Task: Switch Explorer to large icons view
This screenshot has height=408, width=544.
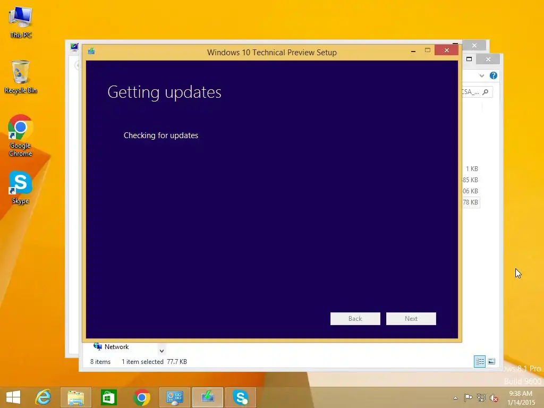Action: (491, 361)
